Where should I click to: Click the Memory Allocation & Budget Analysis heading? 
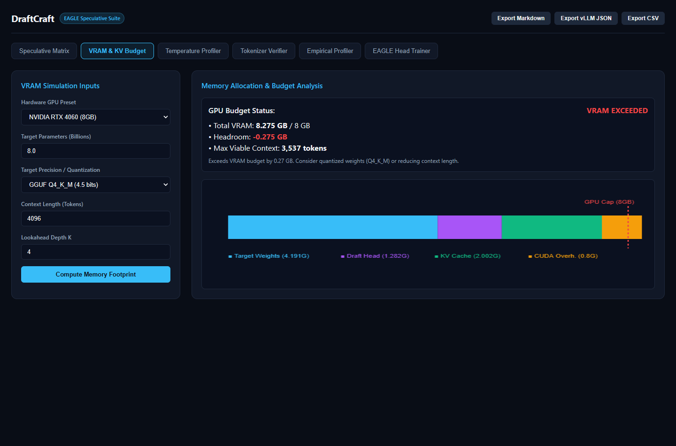coord(262,86)
